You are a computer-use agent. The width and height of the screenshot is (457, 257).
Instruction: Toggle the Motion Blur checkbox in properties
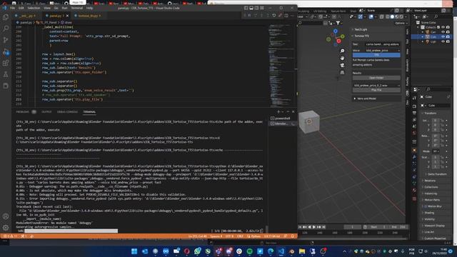point(426,206)
